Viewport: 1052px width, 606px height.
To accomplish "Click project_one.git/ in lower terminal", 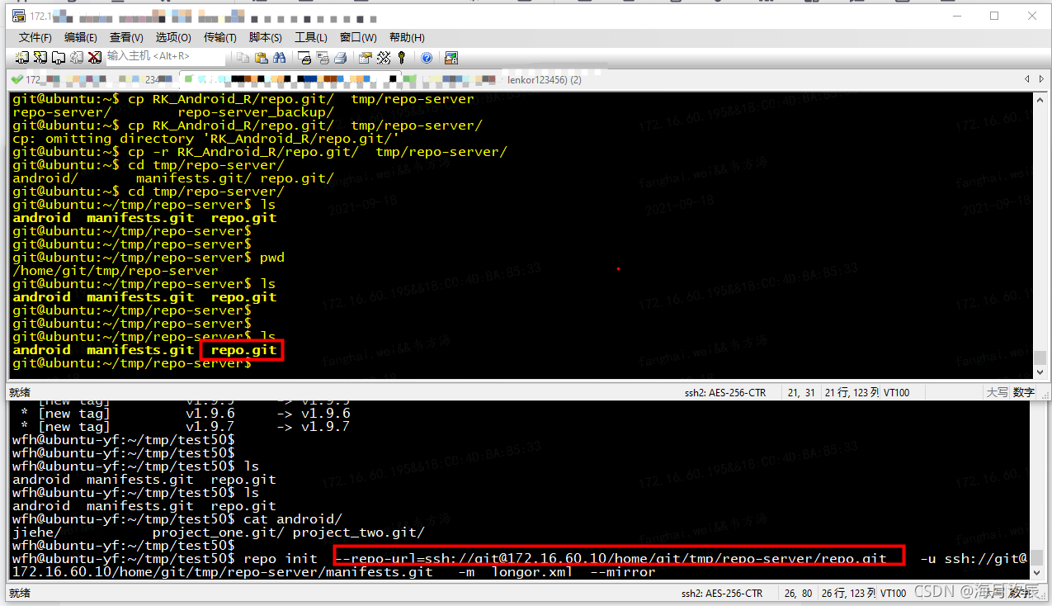I will 219,533.
